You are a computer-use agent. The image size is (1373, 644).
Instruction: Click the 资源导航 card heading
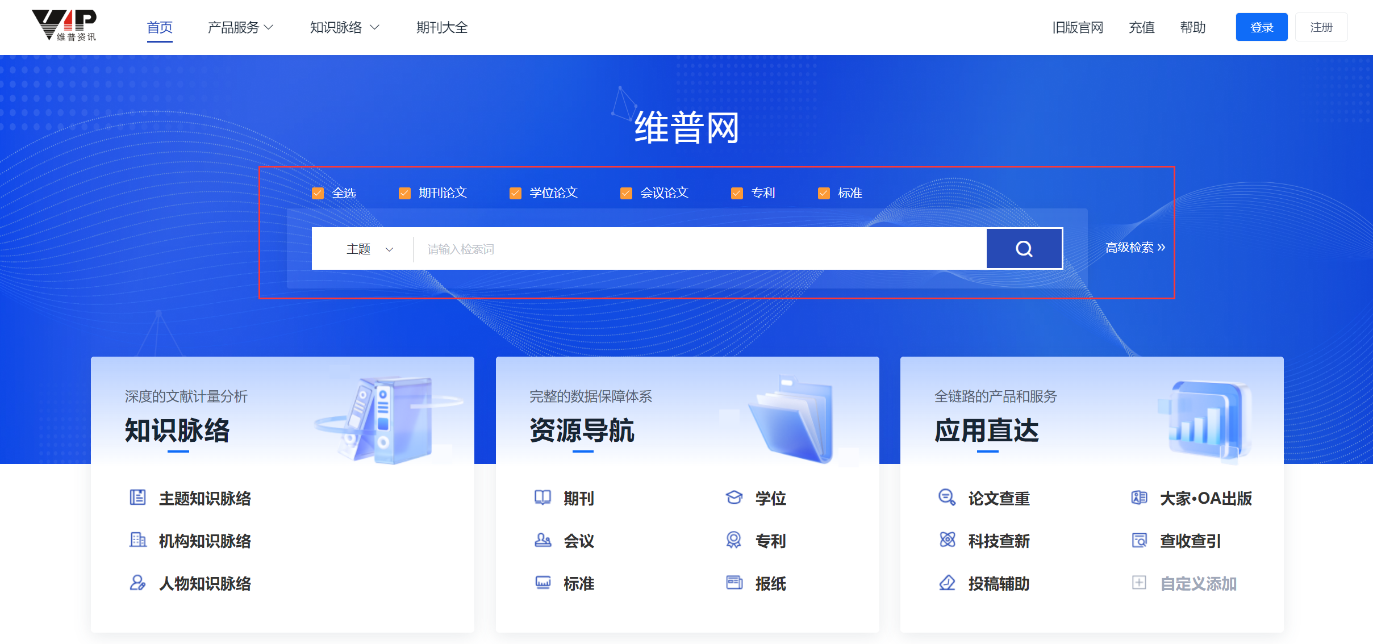coord(582,430)
